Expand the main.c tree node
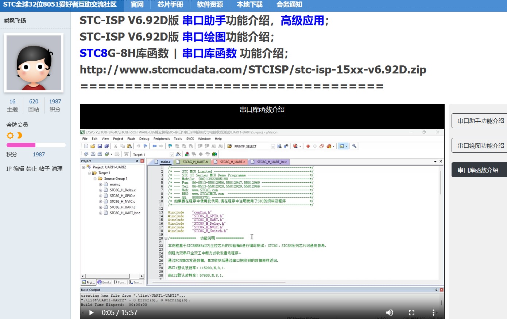The width and height of the screenshot is (507, 319). point(101,185)
